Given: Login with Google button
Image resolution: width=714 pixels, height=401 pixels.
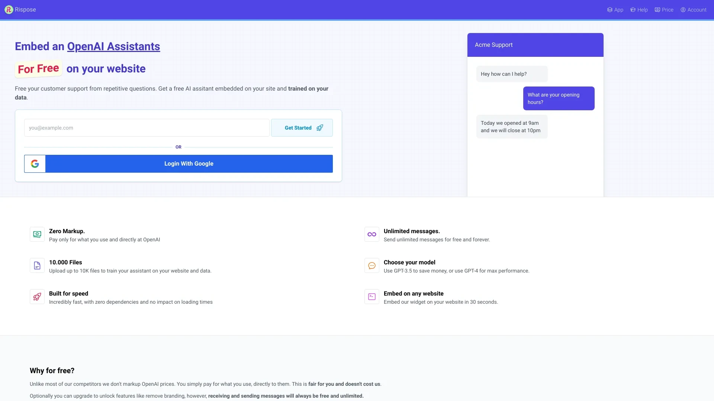Looking at the screenshot, I should click(x=178, y=163).
